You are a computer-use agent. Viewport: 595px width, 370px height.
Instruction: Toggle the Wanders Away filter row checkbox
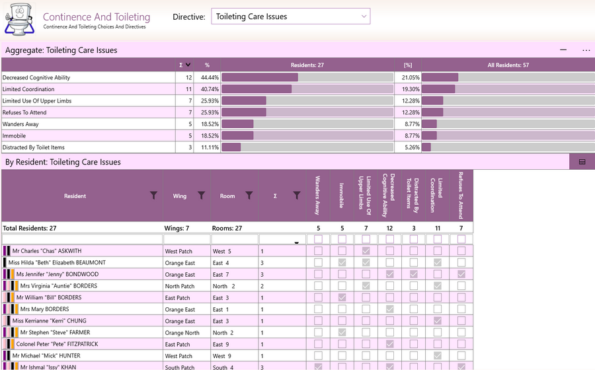319,239
